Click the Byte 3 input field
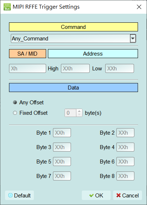 pyautogui.click(x=62, y=147)
